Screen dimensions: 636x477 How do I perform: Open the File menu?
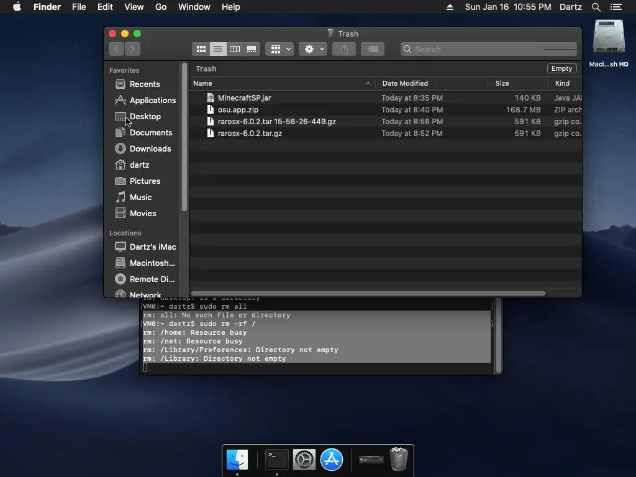click(x=79, y=7)
